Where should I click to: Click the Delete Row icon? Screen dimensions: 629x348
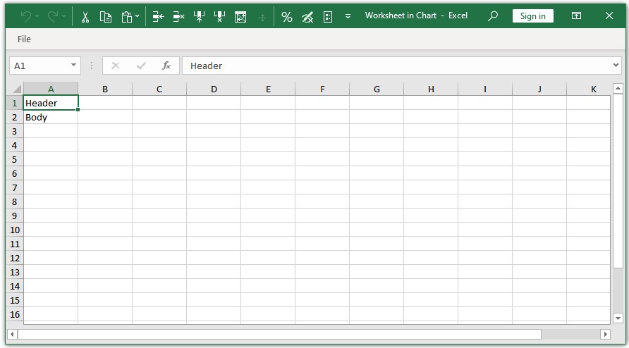178,16
